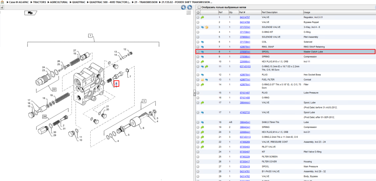Click the green arrow icon for Ref 1 VALVE
This screenshot has width=376, height=181.
202,17
